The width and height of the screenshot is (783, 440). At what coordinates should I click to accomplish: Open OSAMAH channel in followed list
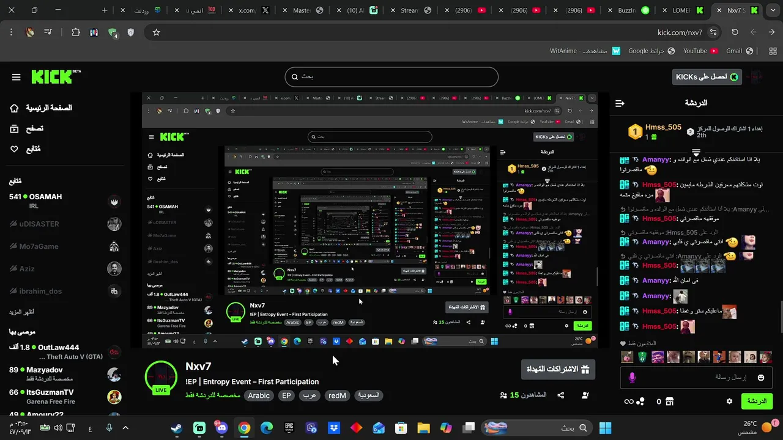[x=64, y=201]
